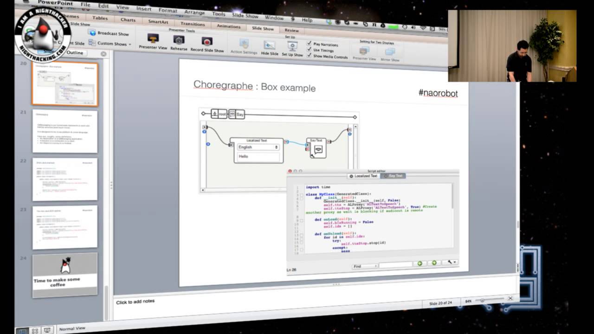
Task: Click the Action Settings icon
Action: [244, 44]
